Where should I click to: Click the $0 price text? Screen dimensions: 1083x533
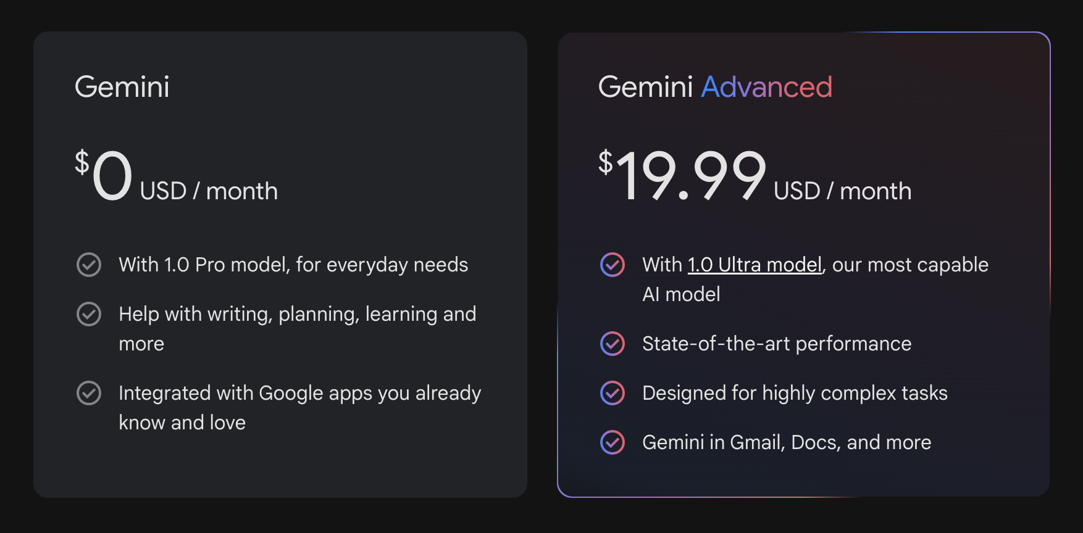click(x=105, y=177)
